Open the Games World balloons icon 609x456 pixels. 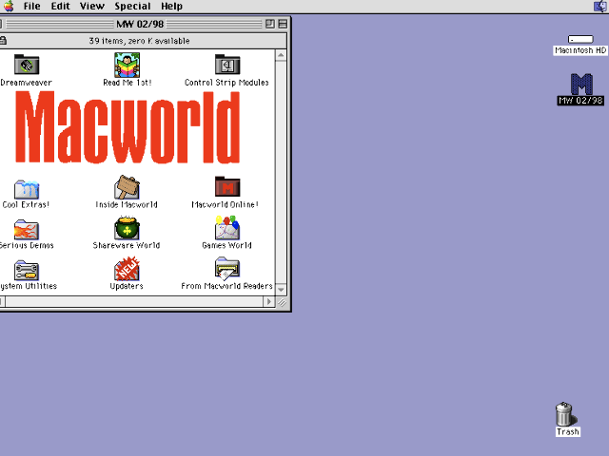tap(227, 228)
